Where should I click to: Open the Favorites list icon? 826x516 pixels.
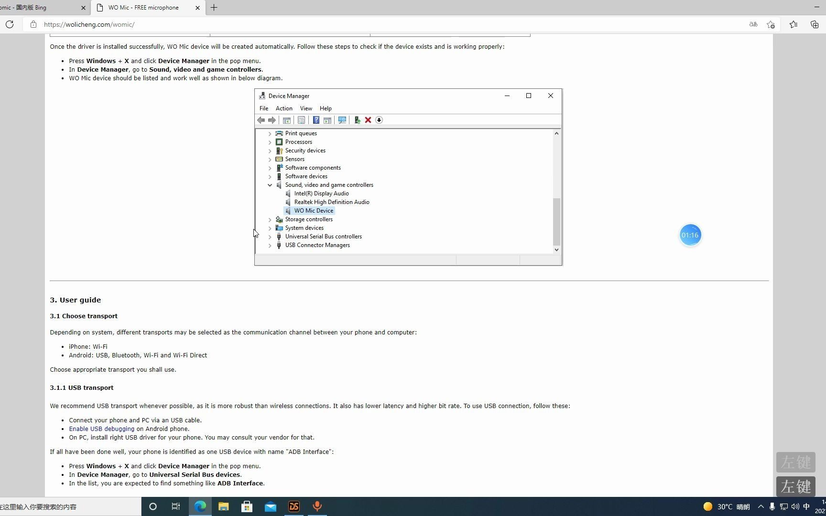coord(793,24)
